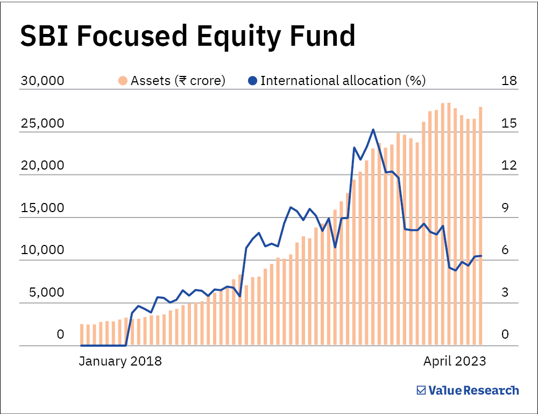538x414 pixels.
Task: Click the first orange bar on the left
Action: (82, 334)
